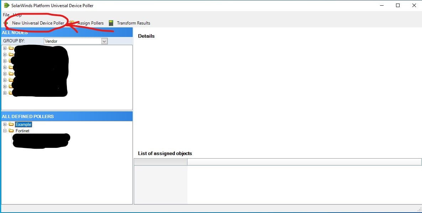Expand the Example poller group
Screen dimensions: 422x213
pyautogui.click(x=5, y=124)
